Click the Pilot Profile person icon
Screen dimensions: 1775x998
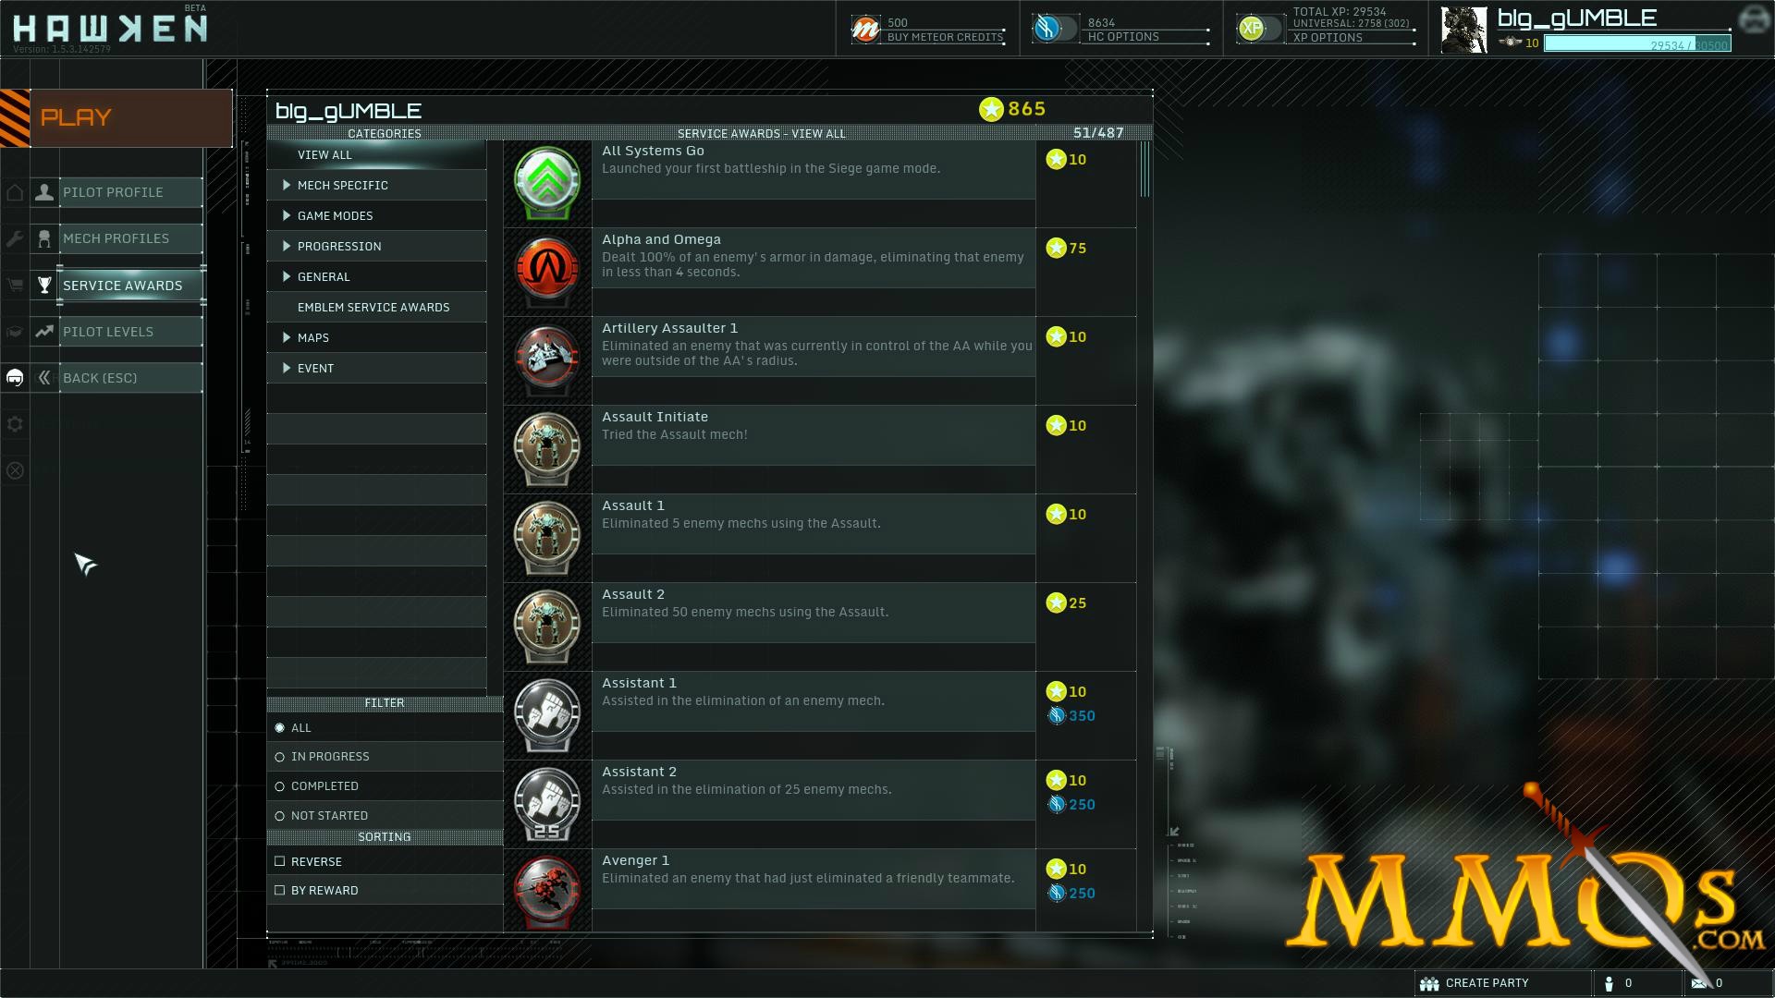tap(43, 192)
